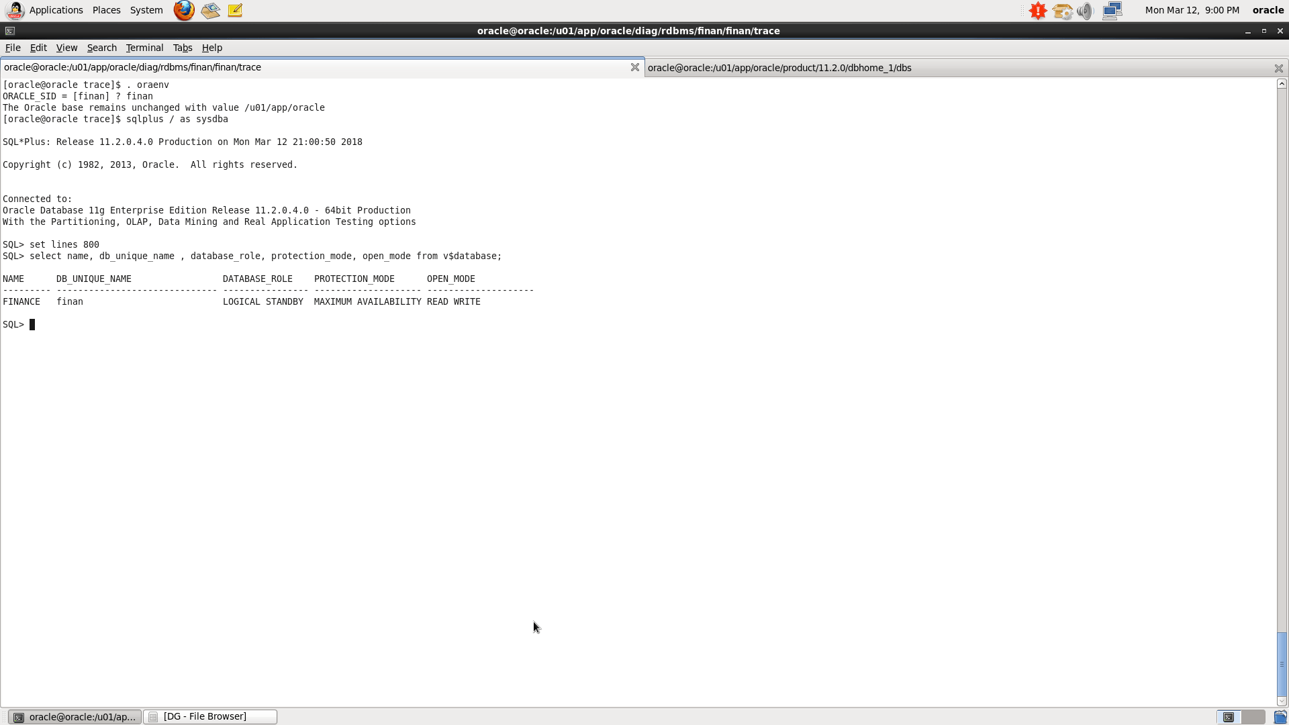This screenshot has width=1289, height=725.
Task: Open the trash icon at bottom right
Action: (x=1280, y=716)
